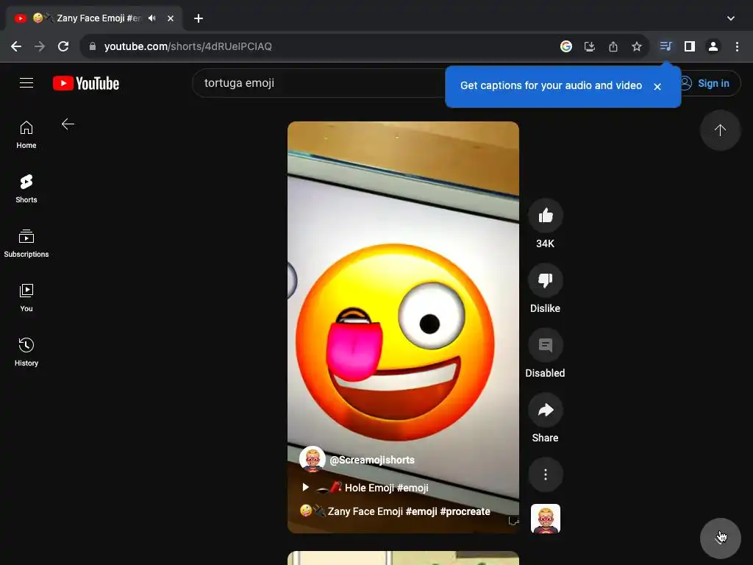Image resolution: width=753 pixels, height=565 pixels.
Task: Go to YouTube home via logo
Action: click(86, 83)
